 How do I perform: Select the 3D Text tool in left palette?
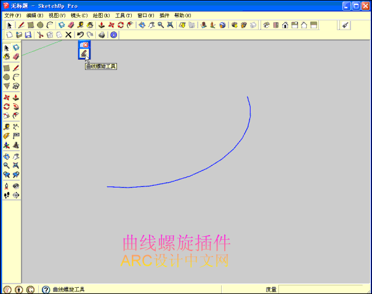(16, 145)
